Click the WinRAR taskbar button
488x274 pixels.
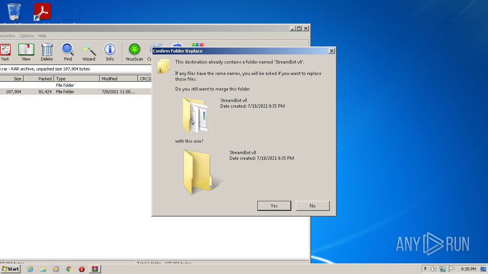point(95,269)
